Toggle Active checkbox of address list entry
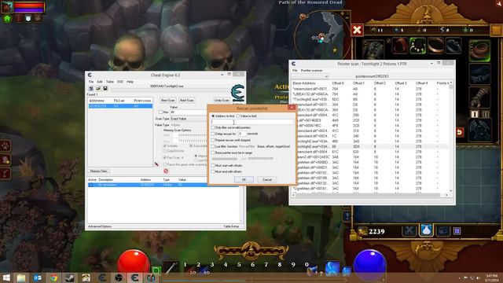Image resolution: width=503 pixels, height=283 pixels. coord(91,186)
